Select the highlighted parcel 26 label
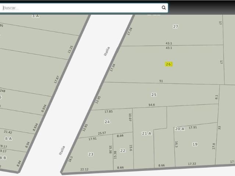Viewport: 235px width, 176px height. click(168, 64)
